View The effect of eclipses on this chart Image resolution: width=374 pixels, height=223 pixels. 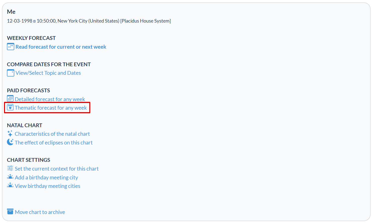[54, 143]
